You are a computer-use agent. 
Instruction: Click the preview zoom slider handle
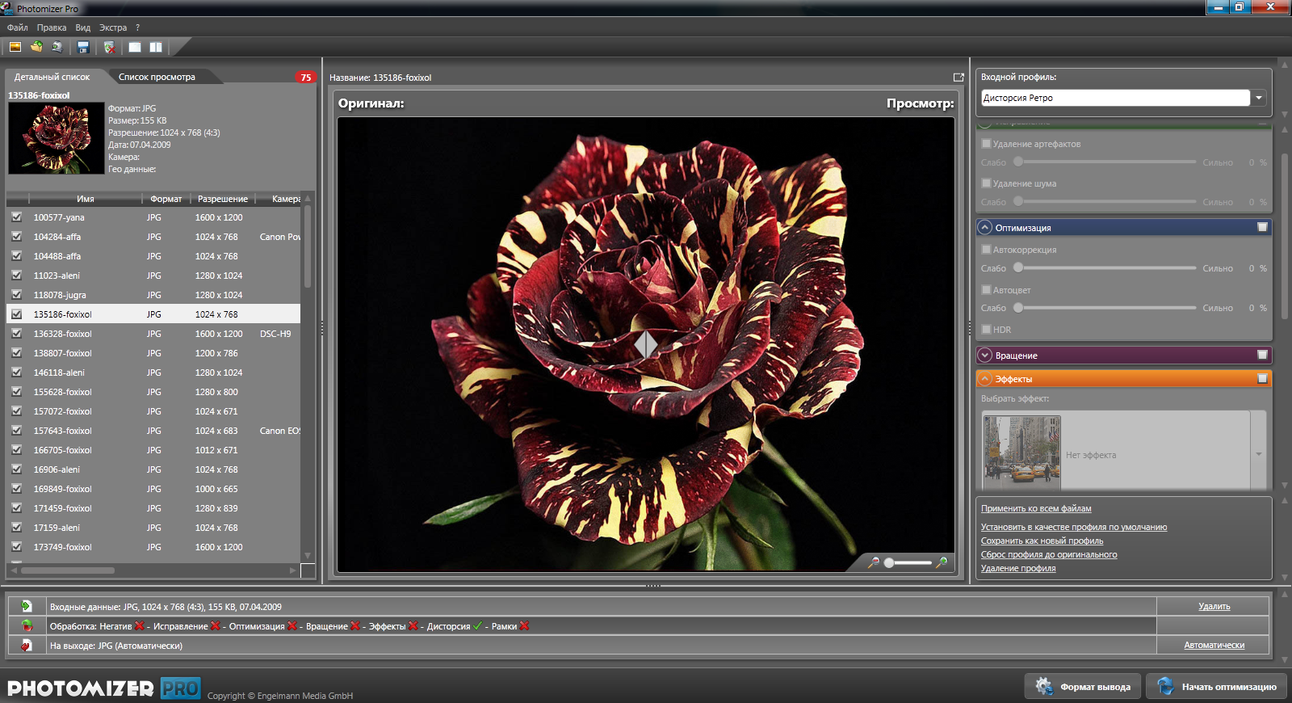[x=889, y=562]
